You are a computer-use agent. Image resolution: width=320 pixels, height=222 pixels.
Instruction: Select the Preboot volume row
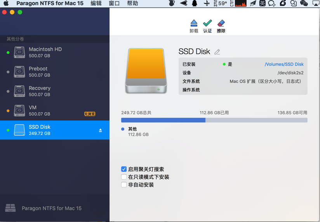55,72
